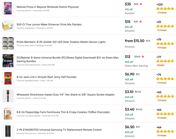
Task: Click the $15 price on True Lemon deal
Action: (128, 22)
